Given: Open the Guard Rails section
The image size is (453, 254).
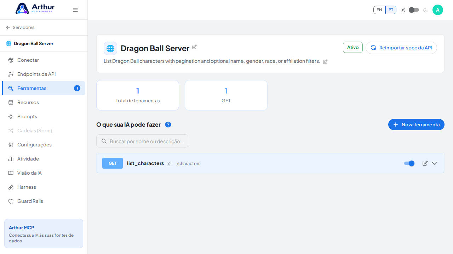Looking at the screenshot, I should 44,201.
